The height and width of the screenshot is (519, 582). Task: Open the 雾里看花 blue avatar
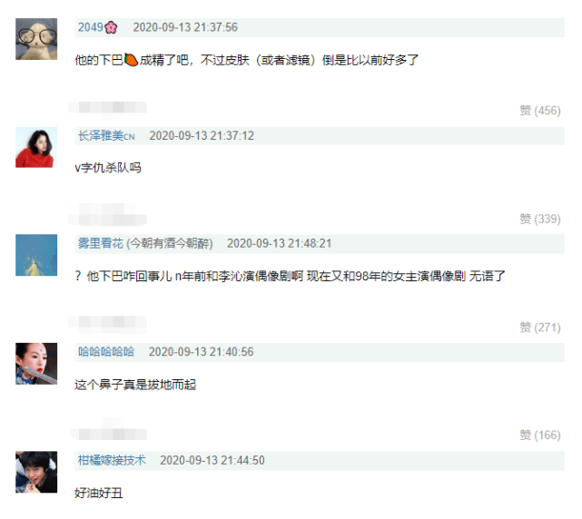click(36, 255)
